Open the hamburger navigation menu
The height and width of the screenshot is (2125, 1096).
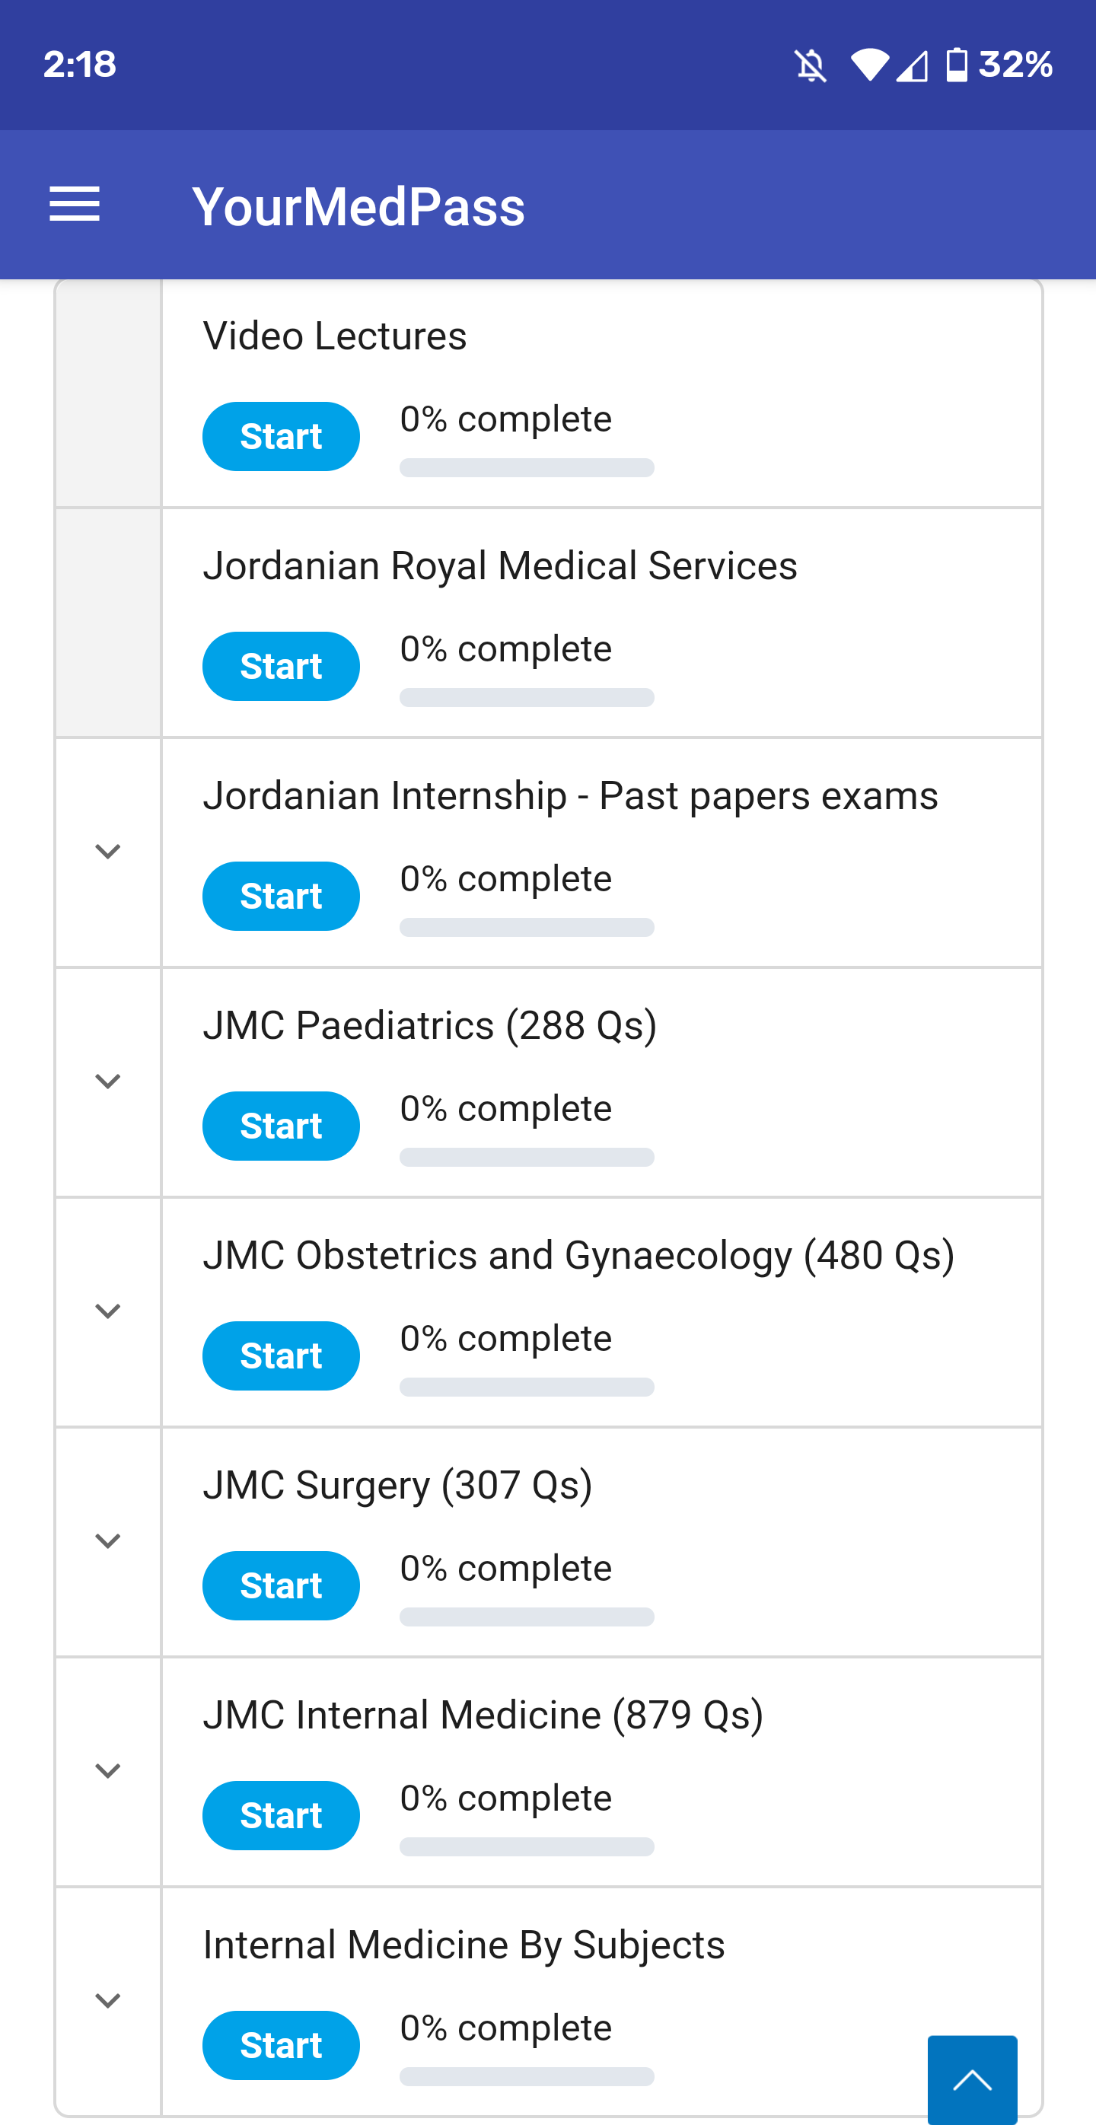coord(75,205)
